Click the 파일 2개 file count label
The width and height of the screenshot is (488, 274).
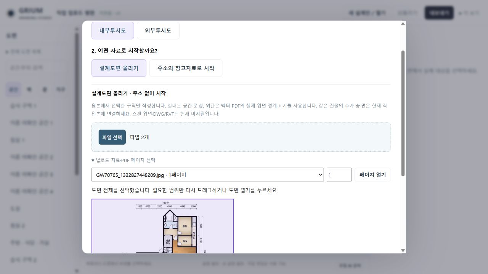[x=139, y=137]
